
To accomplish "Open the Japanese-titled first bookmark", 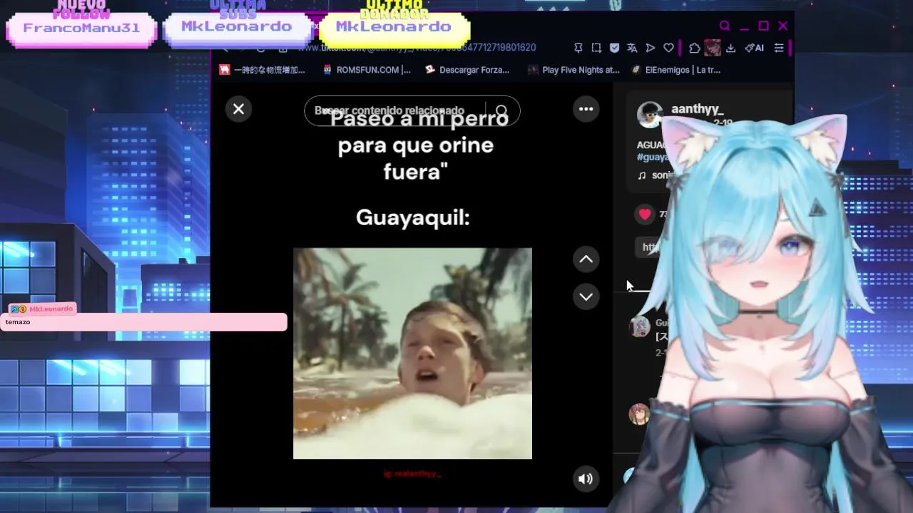I will point(262,70).
